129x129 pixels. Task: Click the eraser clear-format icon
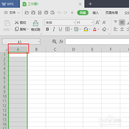click(104, 29)
